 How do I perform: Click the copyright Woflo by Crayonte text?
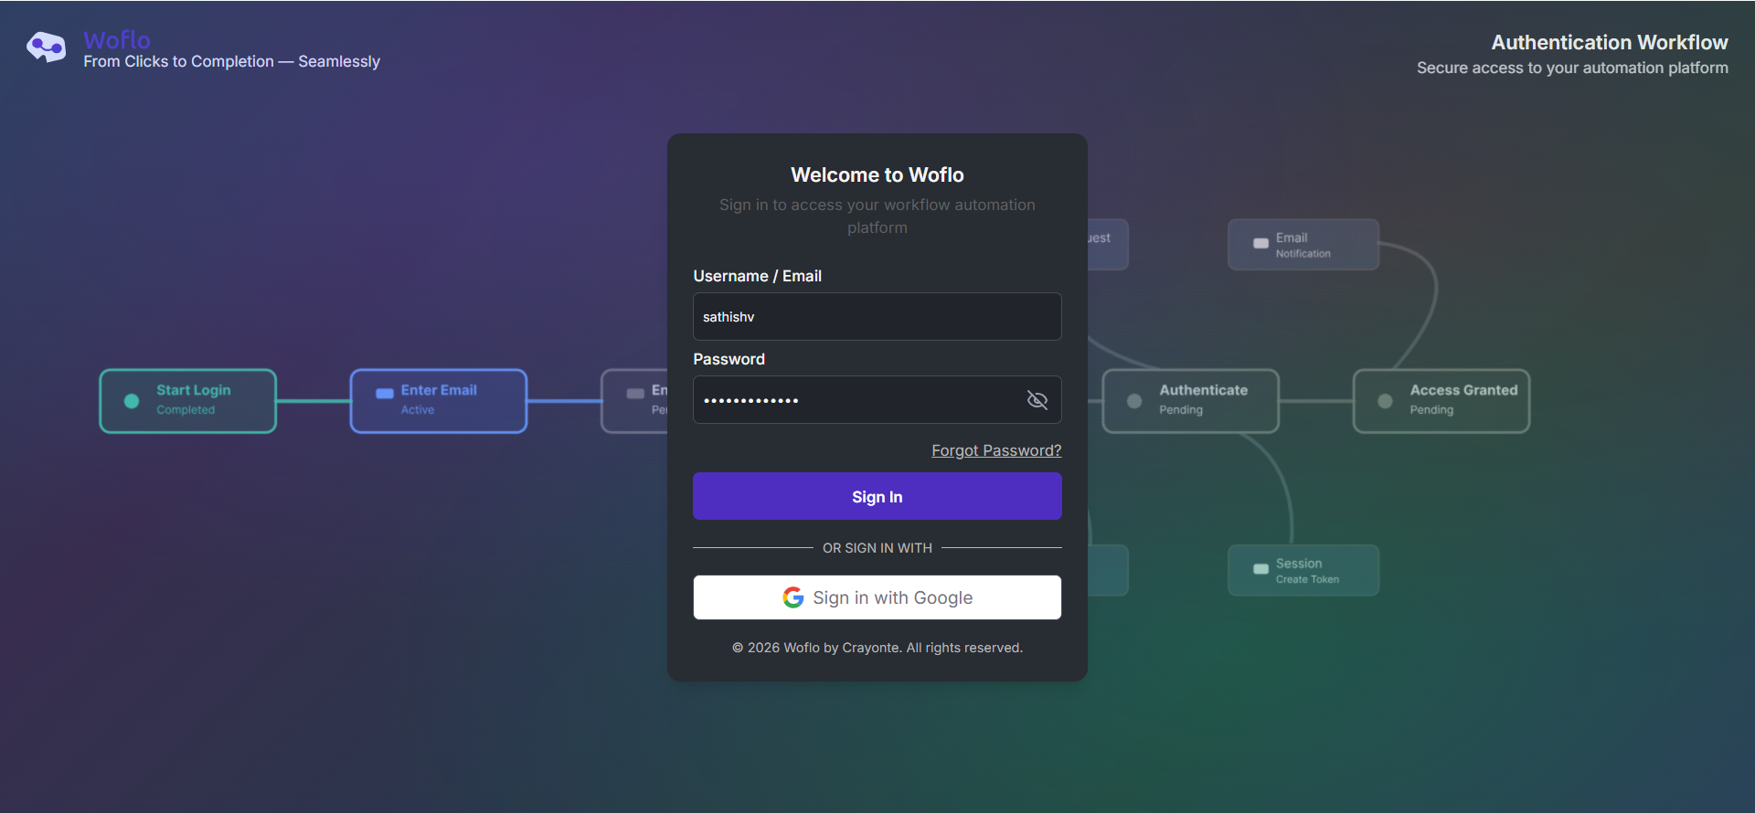click(x=877, y=648)
